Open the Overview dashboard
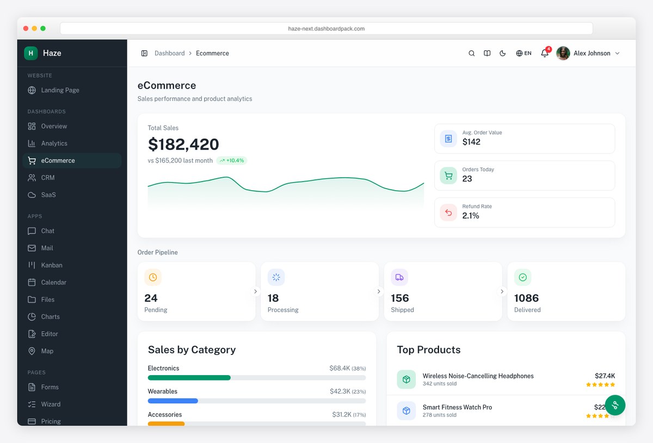The width and height of the screenshot is (653, 443). tap(72, 126)
